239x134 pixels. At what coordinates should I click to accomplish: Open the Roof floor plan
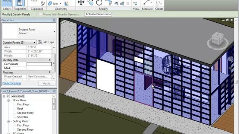pyautogui.click(x=20, y=109)
